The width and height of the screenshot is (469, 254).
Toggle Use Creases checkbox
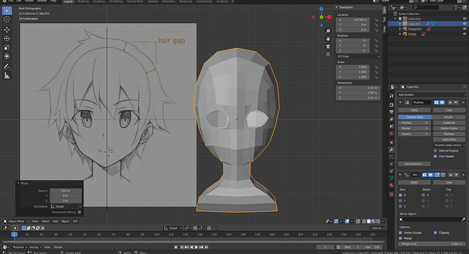[435, 156]
